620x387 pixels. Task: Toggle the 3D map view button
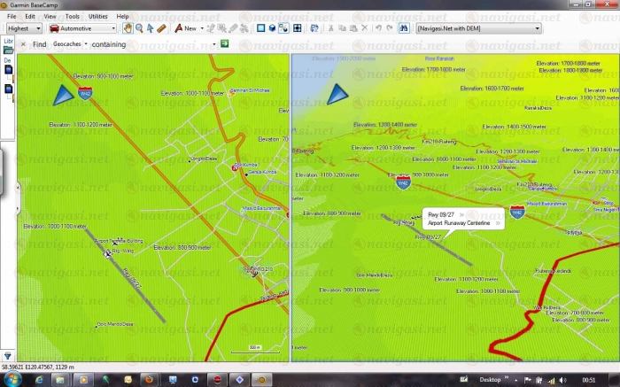[272, 28]
